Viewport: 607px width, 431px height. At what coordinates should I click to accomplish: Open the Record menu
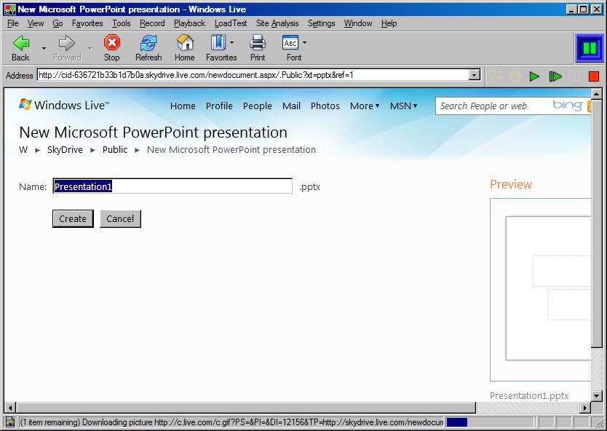(x=152, y=23)
